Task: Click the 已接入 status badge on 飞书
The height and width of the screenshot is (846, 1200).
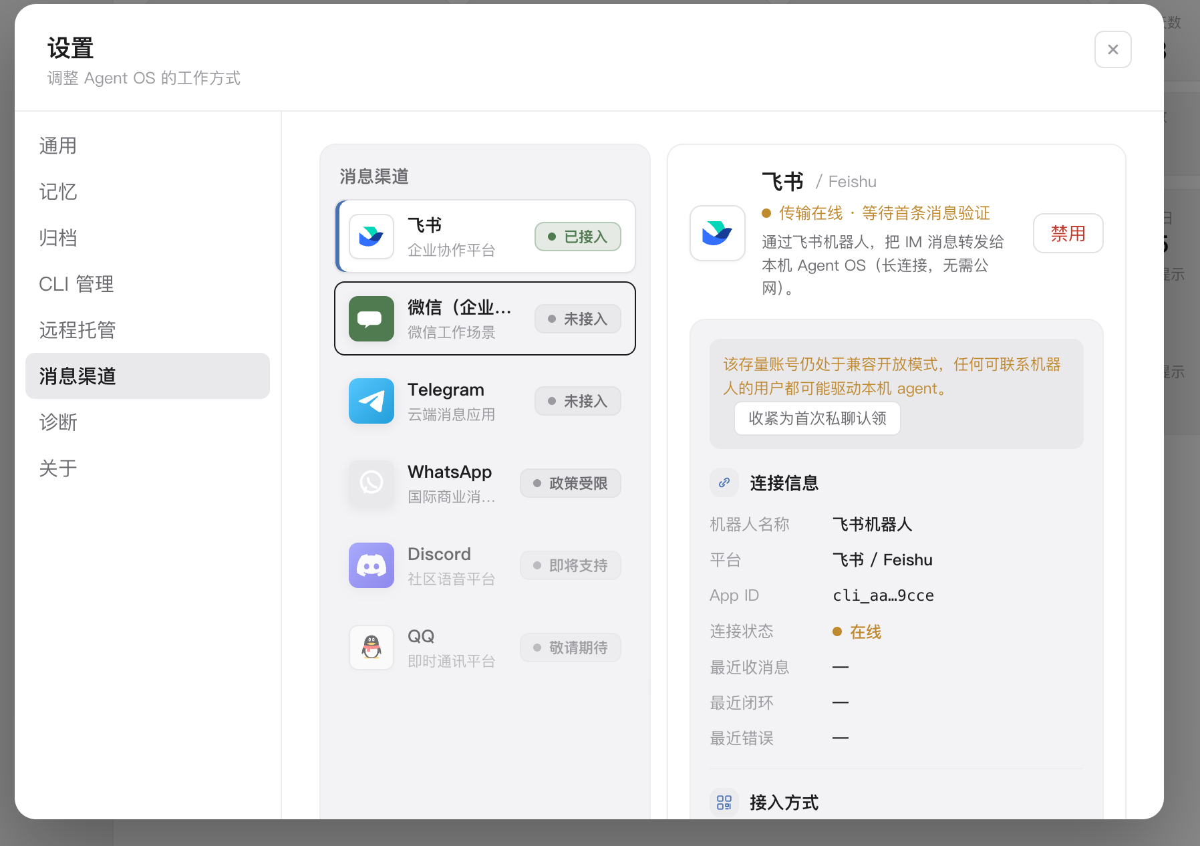Action: click(x=578, y=237)
